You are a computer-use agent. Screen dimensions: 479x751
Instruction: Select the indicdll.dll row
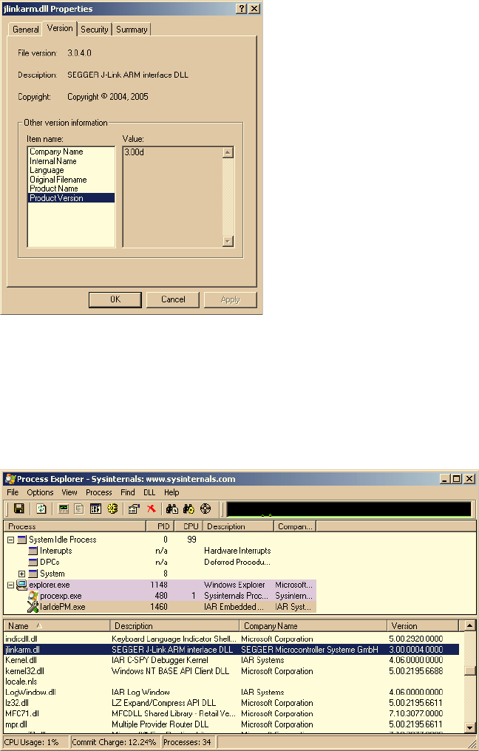tap(231, 639)
